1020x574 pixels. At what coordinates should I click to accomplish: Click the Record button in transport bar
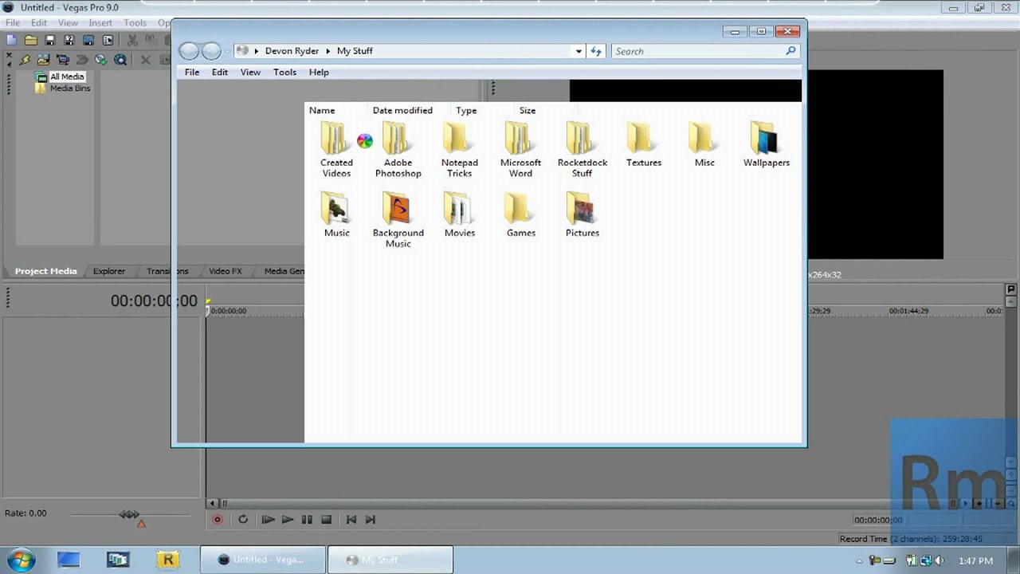click(217, 519)
